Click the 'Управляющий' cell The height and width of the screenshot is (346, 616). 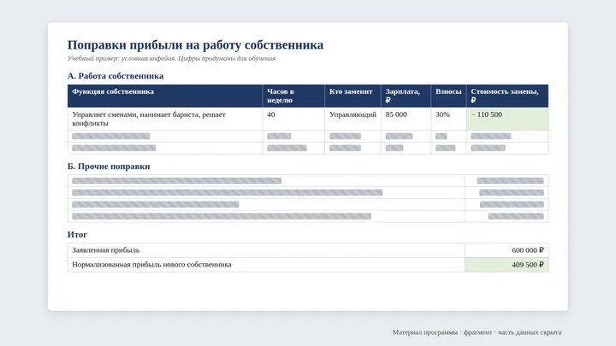[352, 119]
